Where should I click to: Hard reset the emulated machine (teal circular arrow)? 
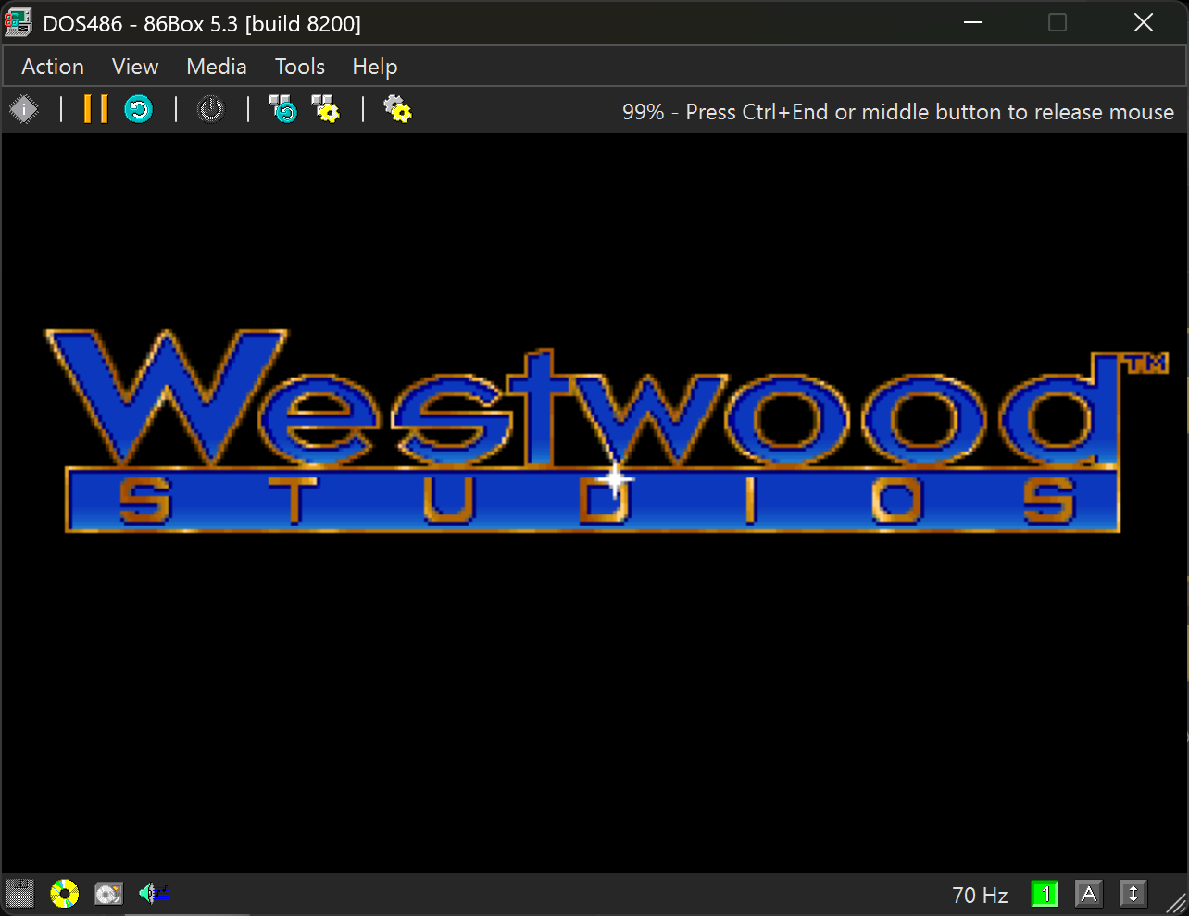click(x=139, y=110)
